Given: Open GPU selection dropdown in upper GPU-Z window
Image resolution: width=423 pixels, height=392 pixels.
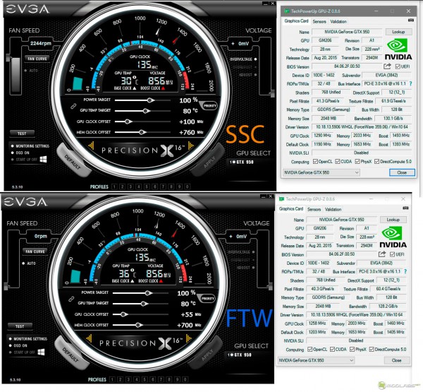Looking at the screenshot, I should coord(321,172).
